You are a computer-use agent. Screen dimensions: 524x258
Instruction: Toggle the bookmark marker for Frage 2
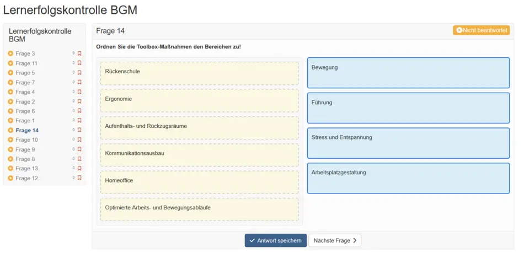tap(79, 101)
